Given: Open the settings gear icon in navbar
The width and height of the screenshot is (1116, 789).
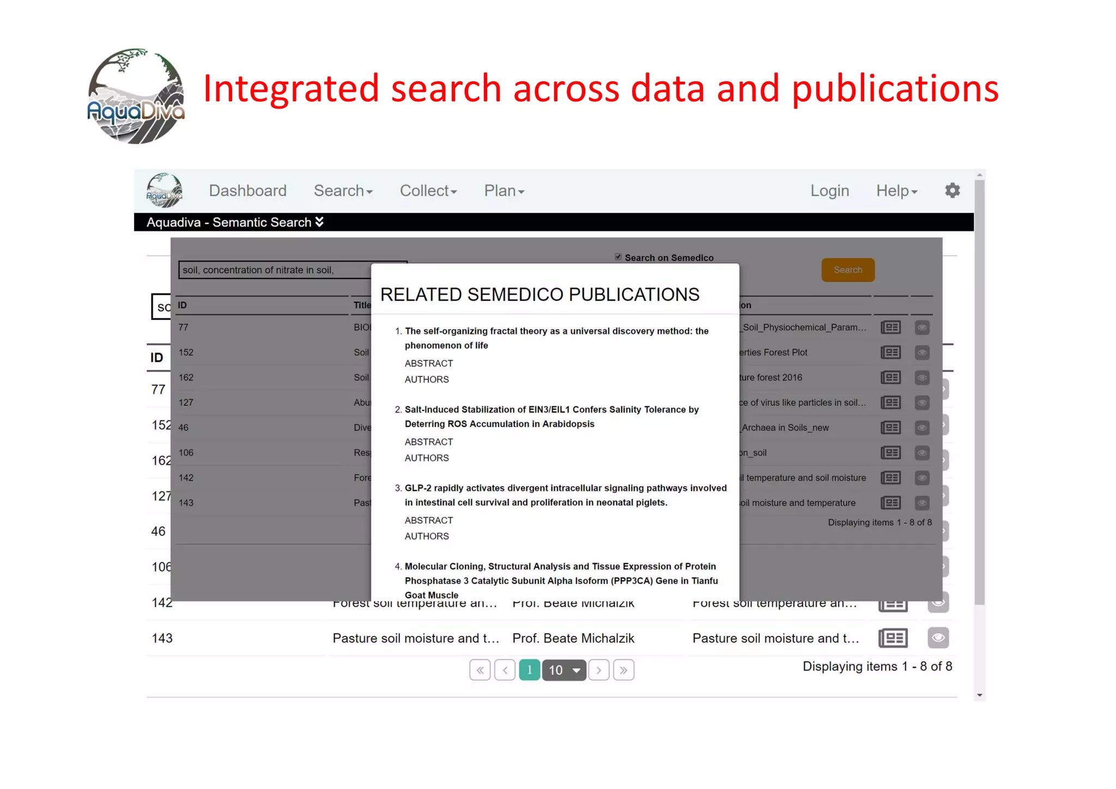Looking at the screenshot, I should tap(952, 191).
